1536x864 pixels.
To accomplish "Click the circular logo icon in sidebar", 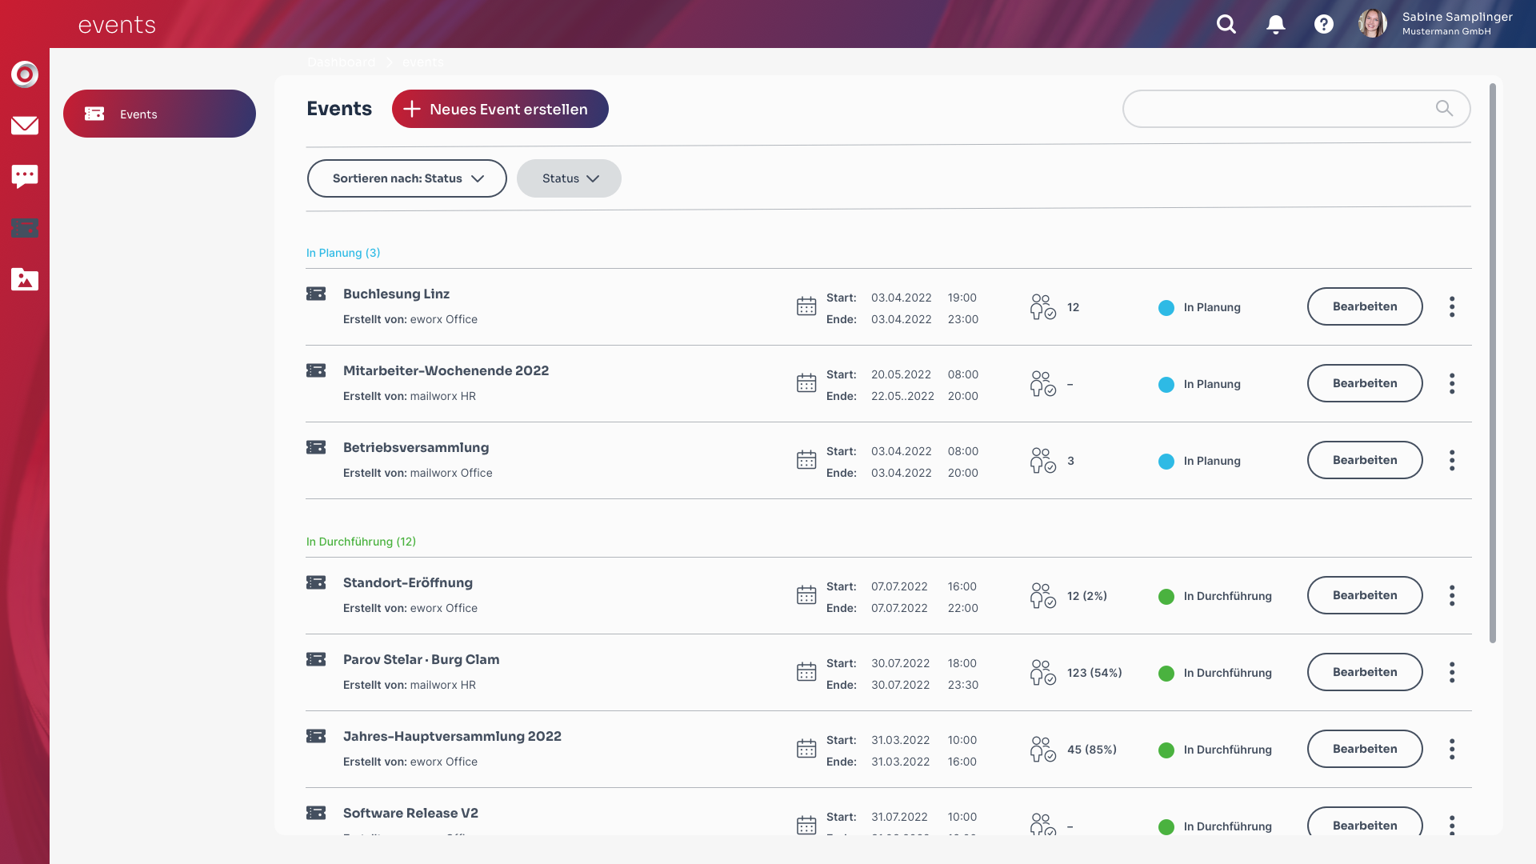I will point(25,74).
